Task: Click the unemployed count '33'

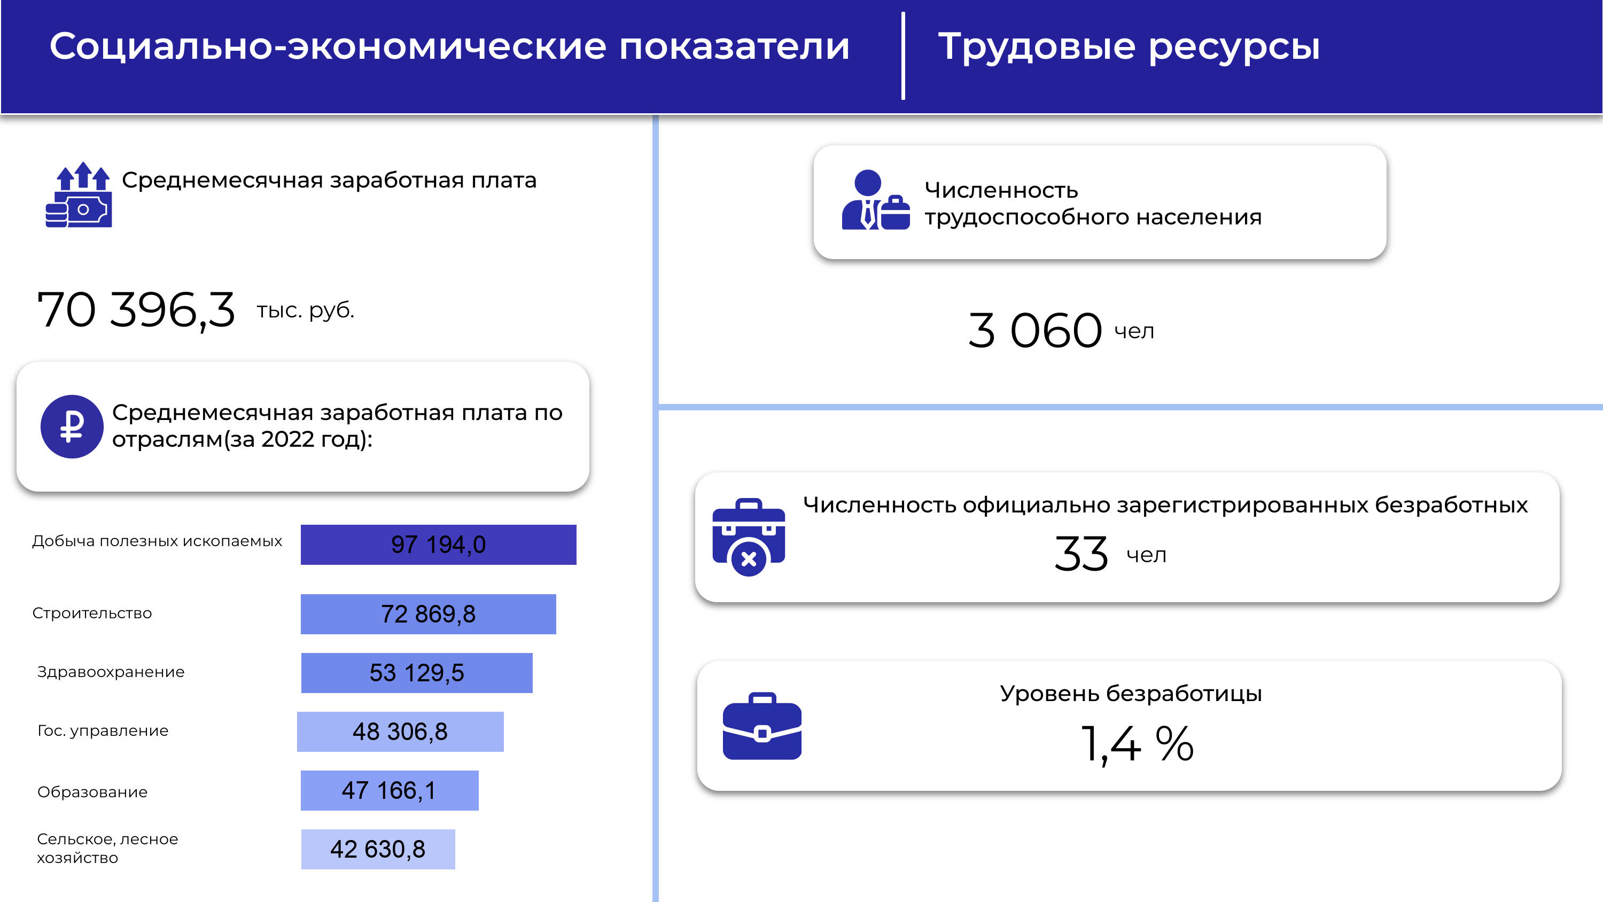Action: point(1081,554)
